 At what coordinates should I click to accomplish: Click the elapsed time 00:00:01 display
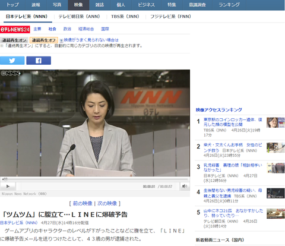click(x=149, y=187)
